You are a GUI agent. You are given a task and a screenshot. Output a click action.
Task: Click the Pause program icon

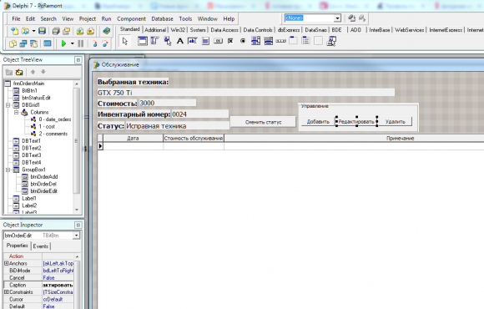click(x=81, y=43)
